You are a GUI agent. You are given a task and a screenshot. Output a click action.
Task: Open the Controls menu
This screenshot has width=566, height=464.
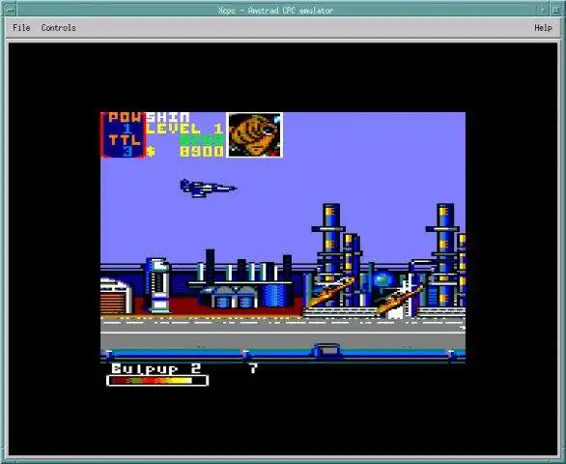click(58, 28)
